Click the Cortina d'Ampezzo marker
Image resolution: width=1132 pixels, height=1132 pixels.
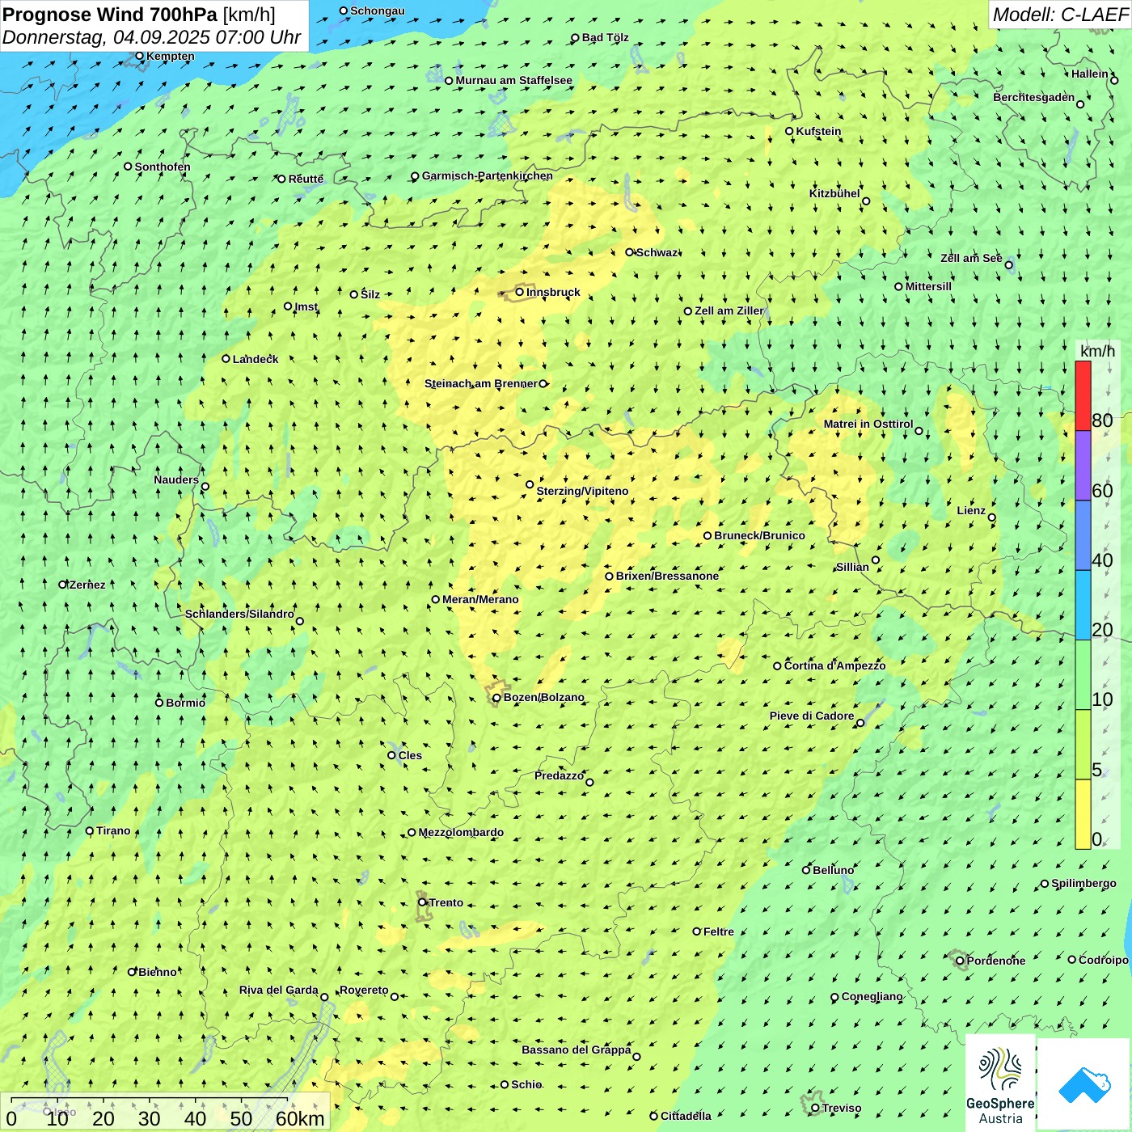[778, 666]
